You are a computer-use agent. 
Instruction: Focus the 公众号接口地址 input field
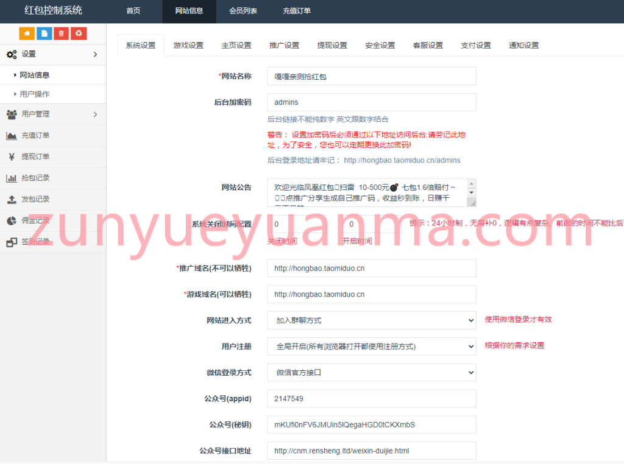coord(372,451)
